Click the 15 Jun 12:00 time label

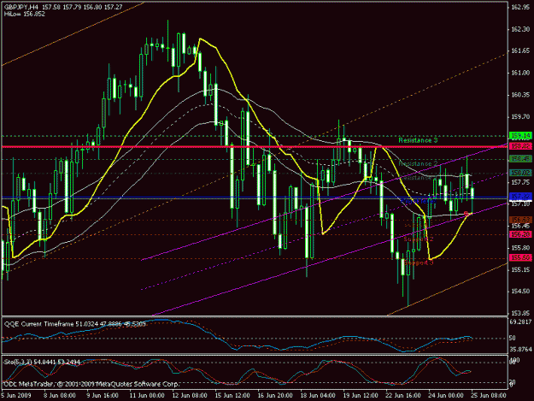tap(232, 396)
